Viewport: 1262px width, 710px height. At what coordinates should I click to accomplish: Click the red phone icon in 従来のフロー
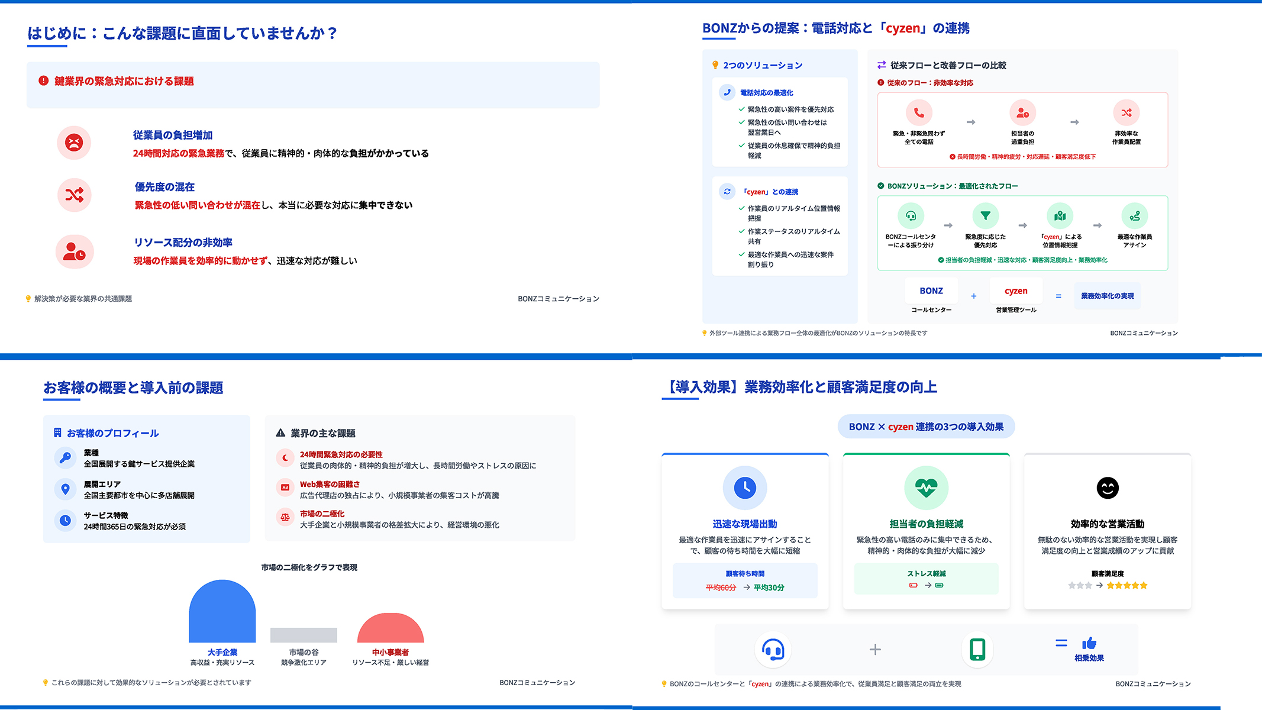click(919, 112)
